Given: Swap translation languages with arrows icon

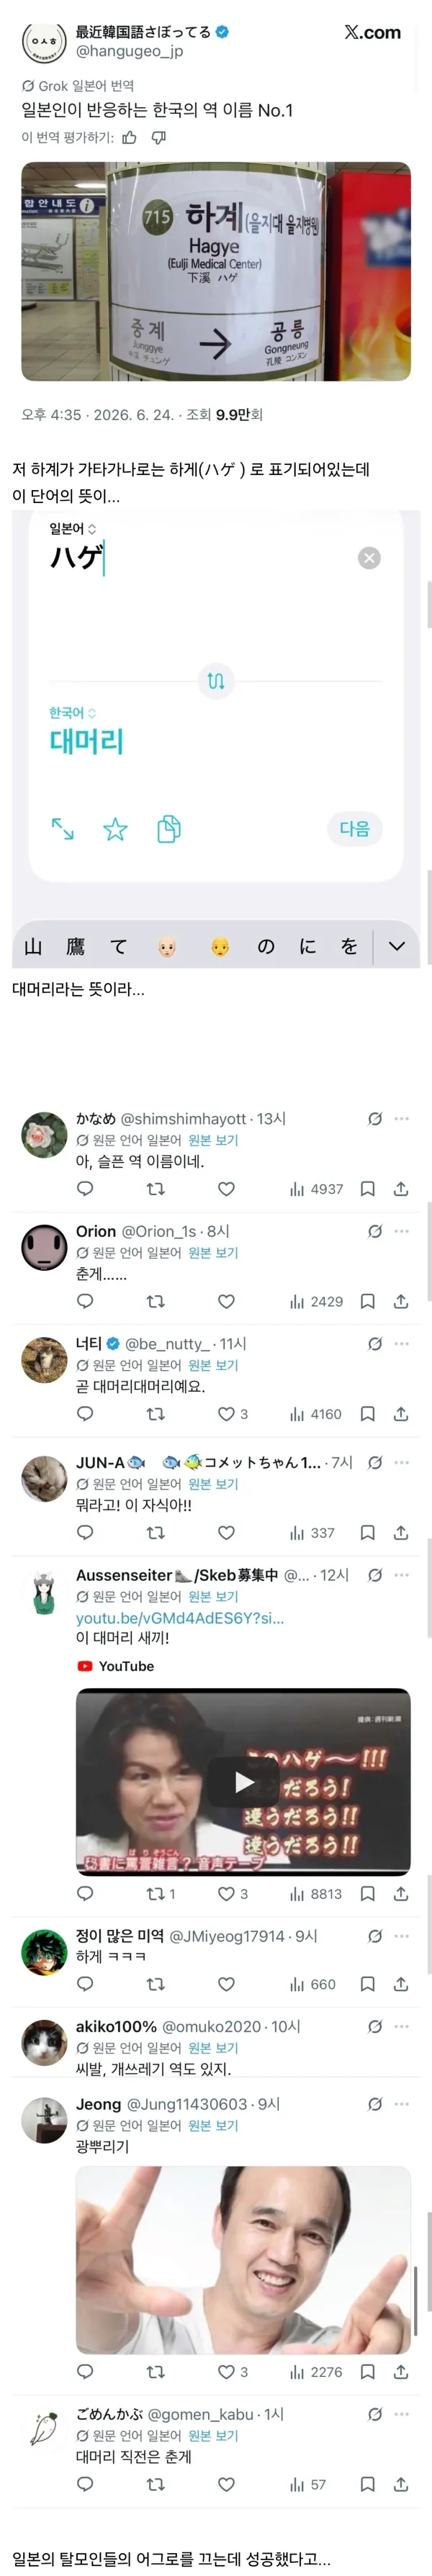Looking at the screenshot, I should click(215, 681).
